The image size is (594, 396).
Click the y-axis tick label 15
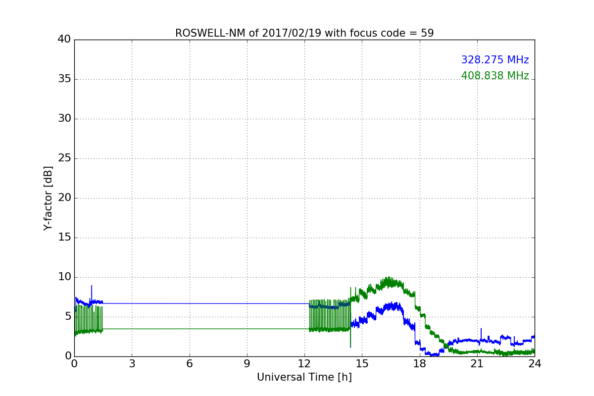click(x=64, y=238)
